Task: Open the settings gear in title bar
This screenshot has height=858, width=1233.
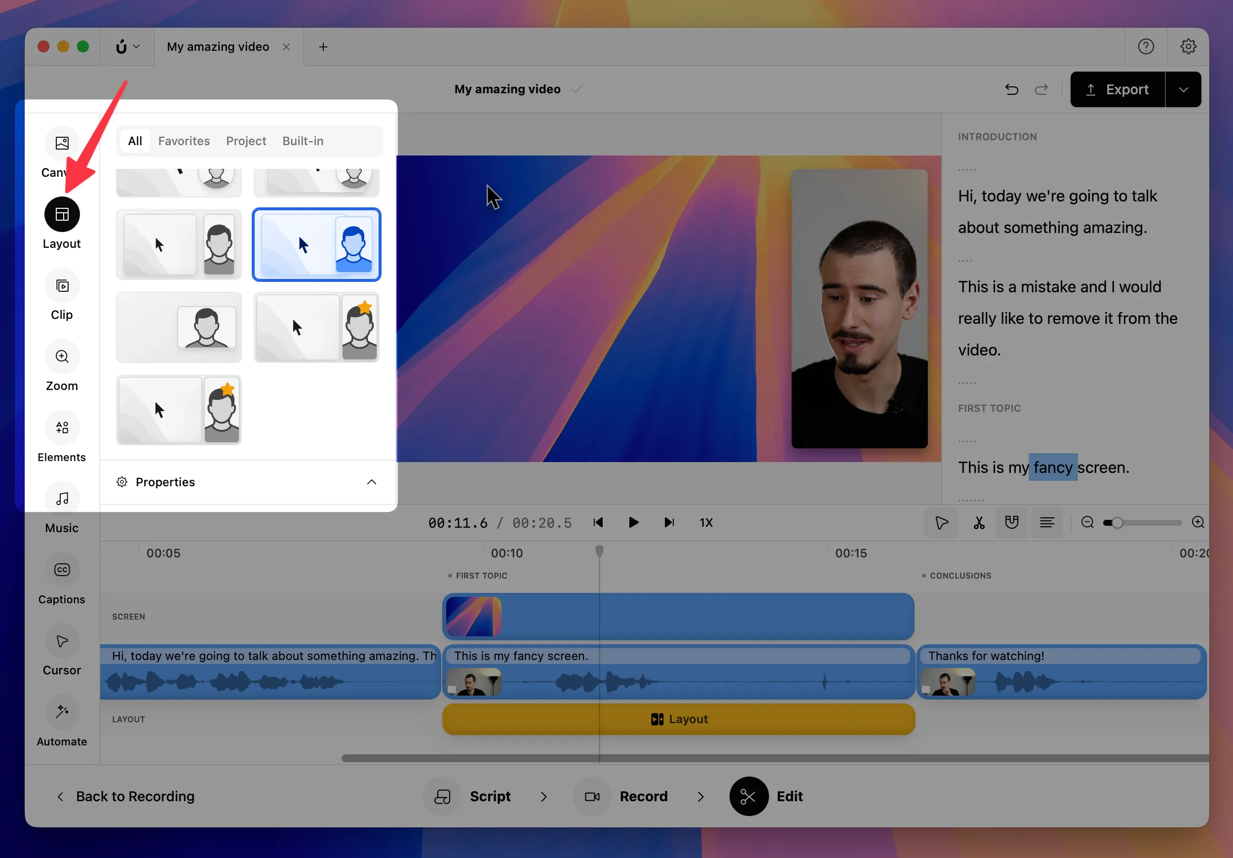Action: (1188, 47)
